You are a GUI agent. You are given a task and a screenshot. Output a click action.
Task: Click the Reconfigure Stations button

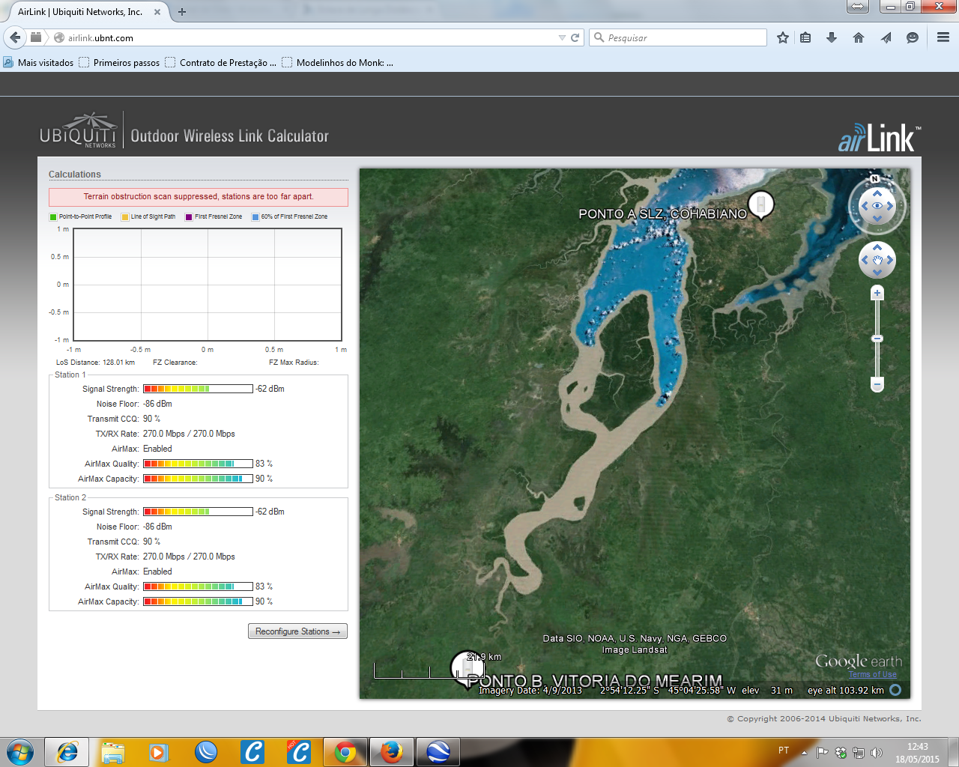point(297,631)
